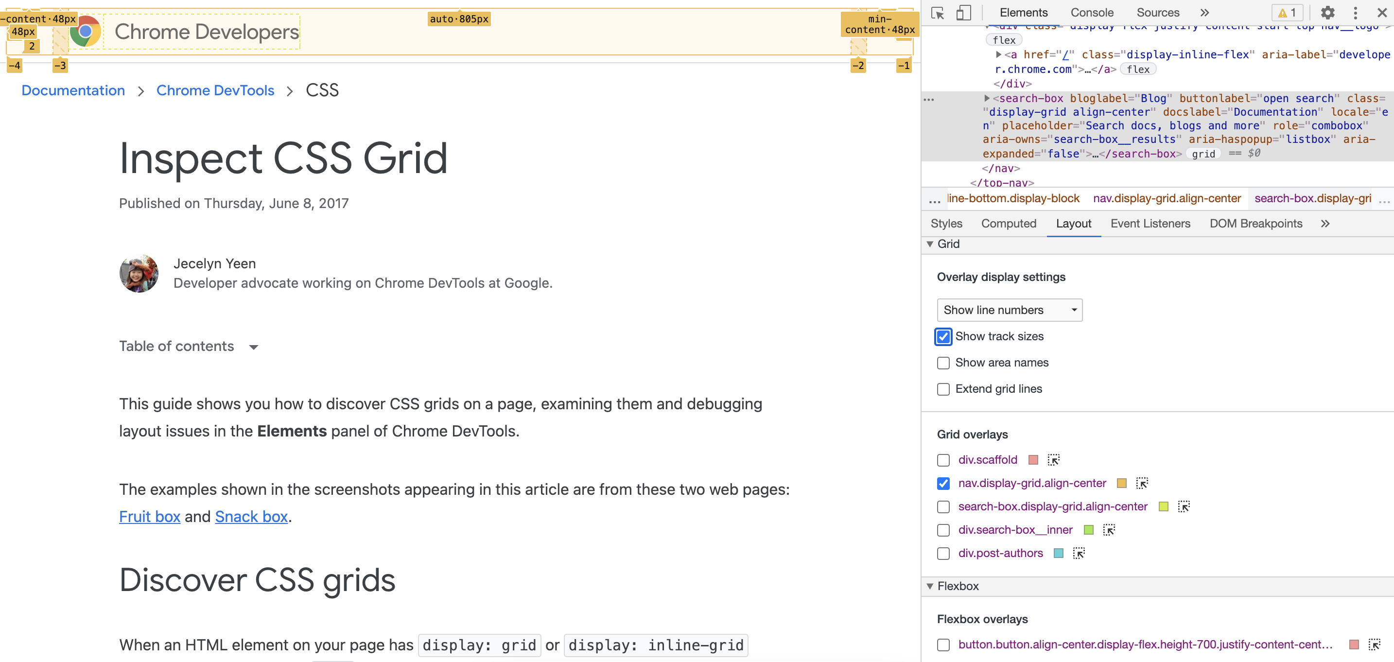Reveal search-box.display-grid.align-center element icon
This screenshot has width=1394, height=662.
click(1184, 506)
